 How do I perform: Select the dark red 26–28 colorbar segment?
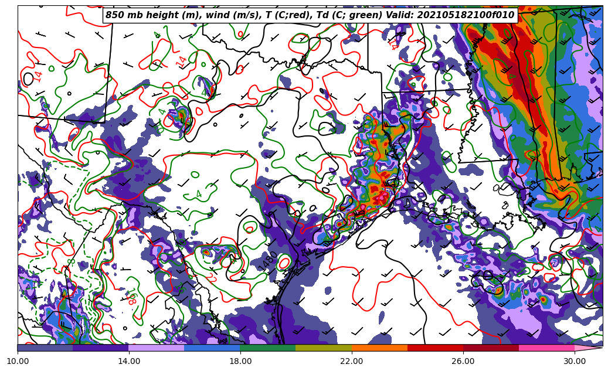[x=491, y=348]
